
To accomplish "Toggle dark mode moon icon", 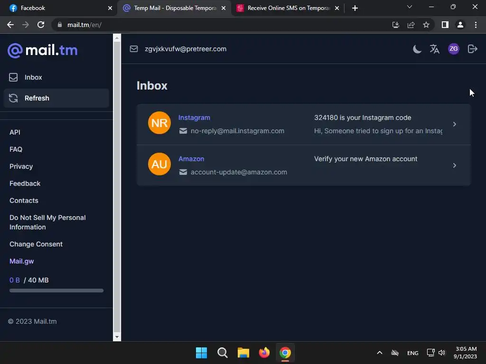I will tap(417, 49).
